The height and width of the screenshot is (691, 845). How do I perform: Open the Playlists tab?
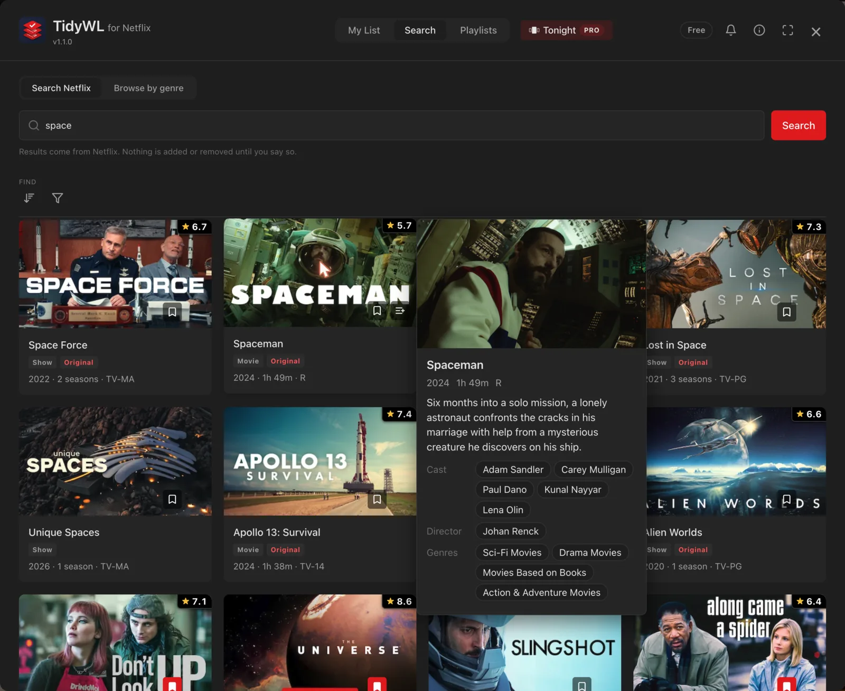click(x=478, y=30)
